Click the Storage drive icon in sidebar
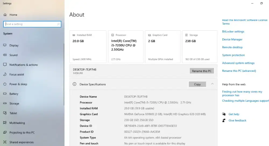The height and width of the screenshot is (146, 269). 5,104
